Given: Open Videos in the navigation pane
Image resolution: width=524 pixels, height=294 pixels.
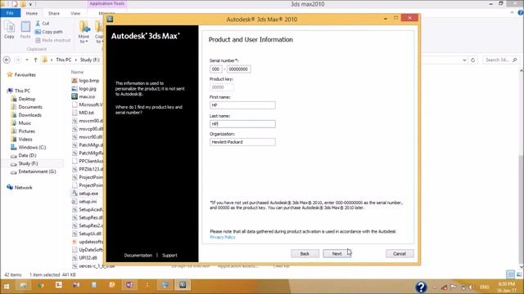Looking at the screenshot, I should 25,140.
